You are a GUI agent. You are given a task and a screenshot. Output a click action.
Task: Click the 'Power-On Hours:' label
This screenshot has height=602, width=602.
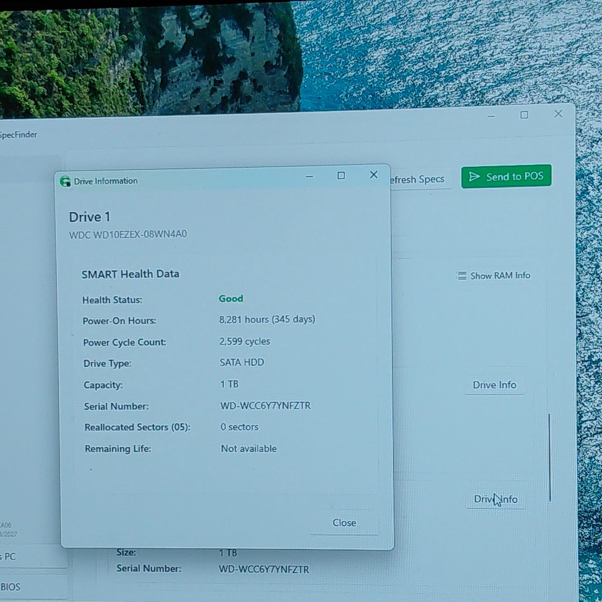point(119,321)
